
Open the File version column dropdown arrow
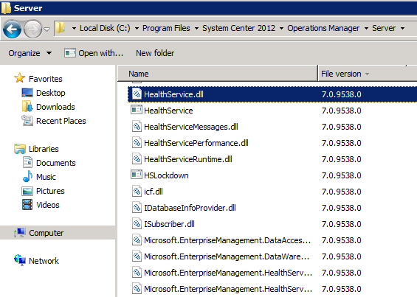(368, 74)
